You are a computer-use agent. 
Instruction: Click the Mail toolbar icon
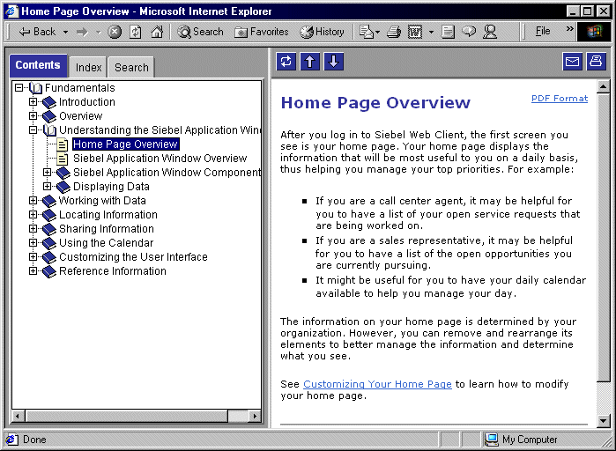point(367,32)
